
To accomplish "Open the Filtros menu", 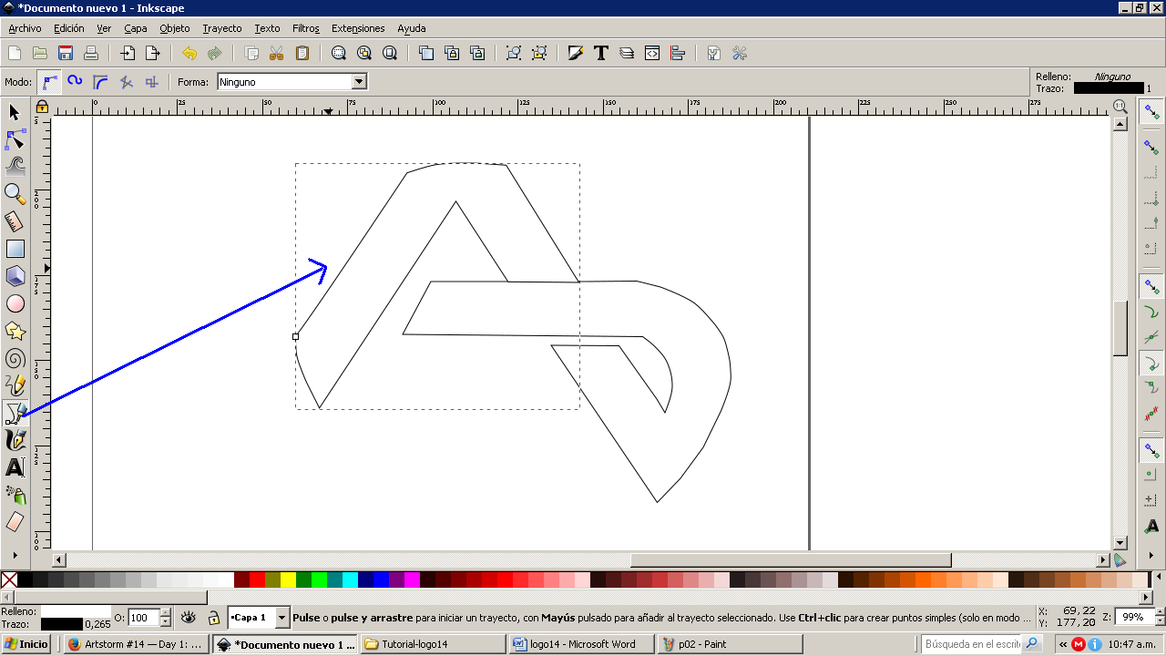I will click(x=305, y=28).
